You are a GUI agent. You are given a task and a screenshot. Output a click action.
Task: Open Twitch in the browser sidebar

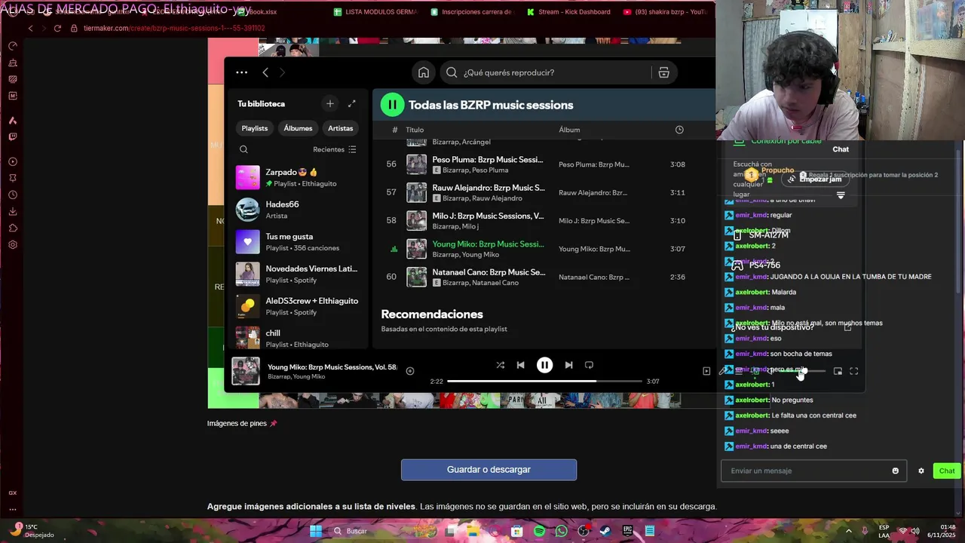[x=13, y=137]
